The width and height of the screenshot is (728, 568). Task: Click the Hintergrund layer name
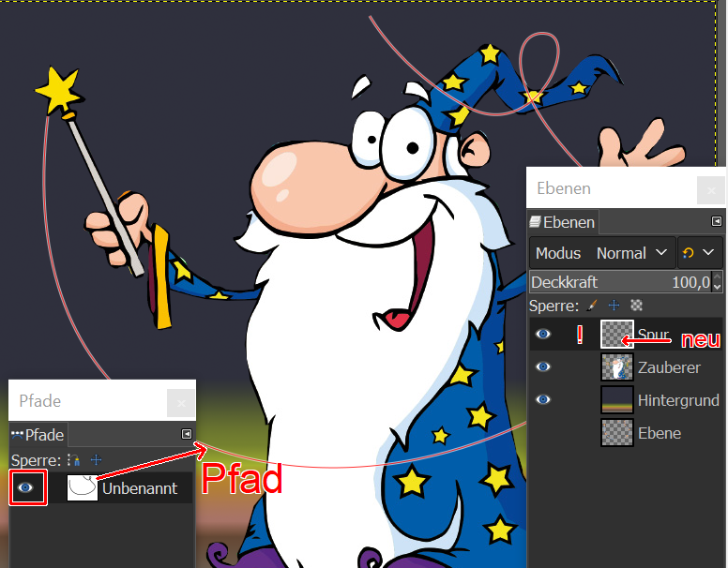pyautogui.click(x=678, y=400)
